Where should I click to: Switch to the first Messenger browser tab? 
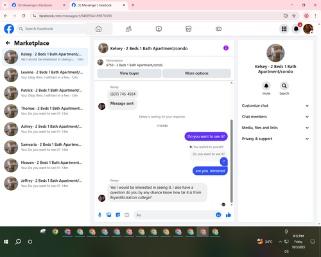coord(39,5)
